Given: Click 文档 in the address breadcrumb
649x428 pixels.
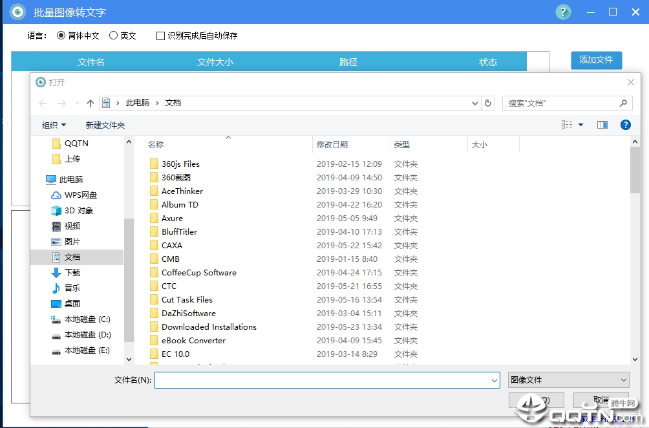Looking at the screenshot, I should (x=173, y=103).
